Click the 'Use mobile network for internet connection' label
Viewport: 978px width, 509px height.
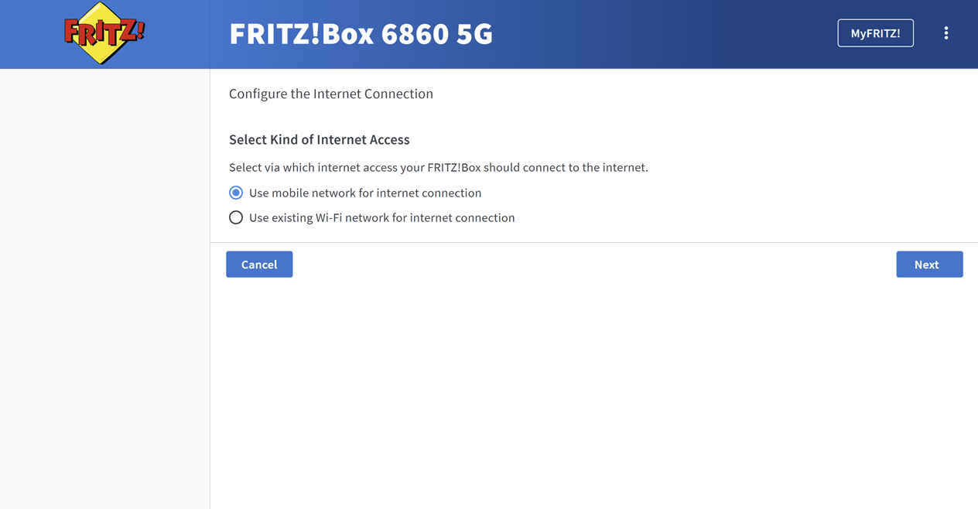365,193
